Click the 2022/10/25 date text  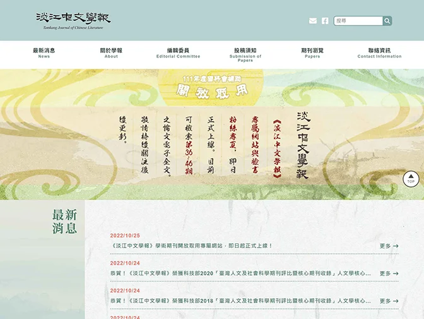(125, 236)
